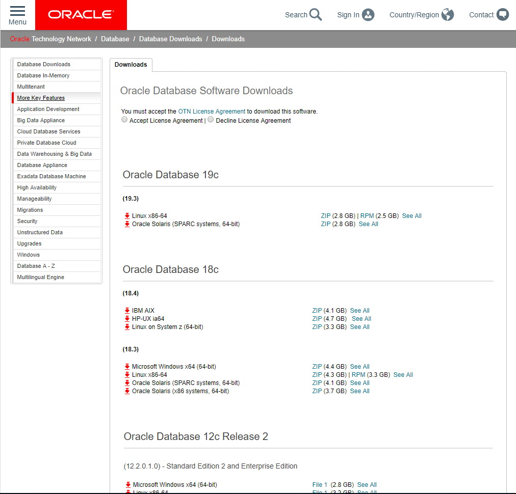The width and height of the screenshot is (516, 494).
Task: Open Unstructured Data sidebar item
Action: (x=57, y=232)
